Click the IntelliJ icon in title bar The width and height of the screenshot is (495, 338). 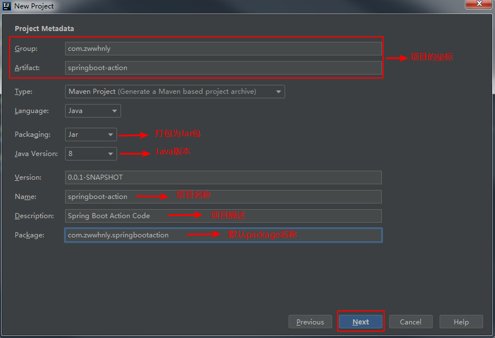point(7,6)
